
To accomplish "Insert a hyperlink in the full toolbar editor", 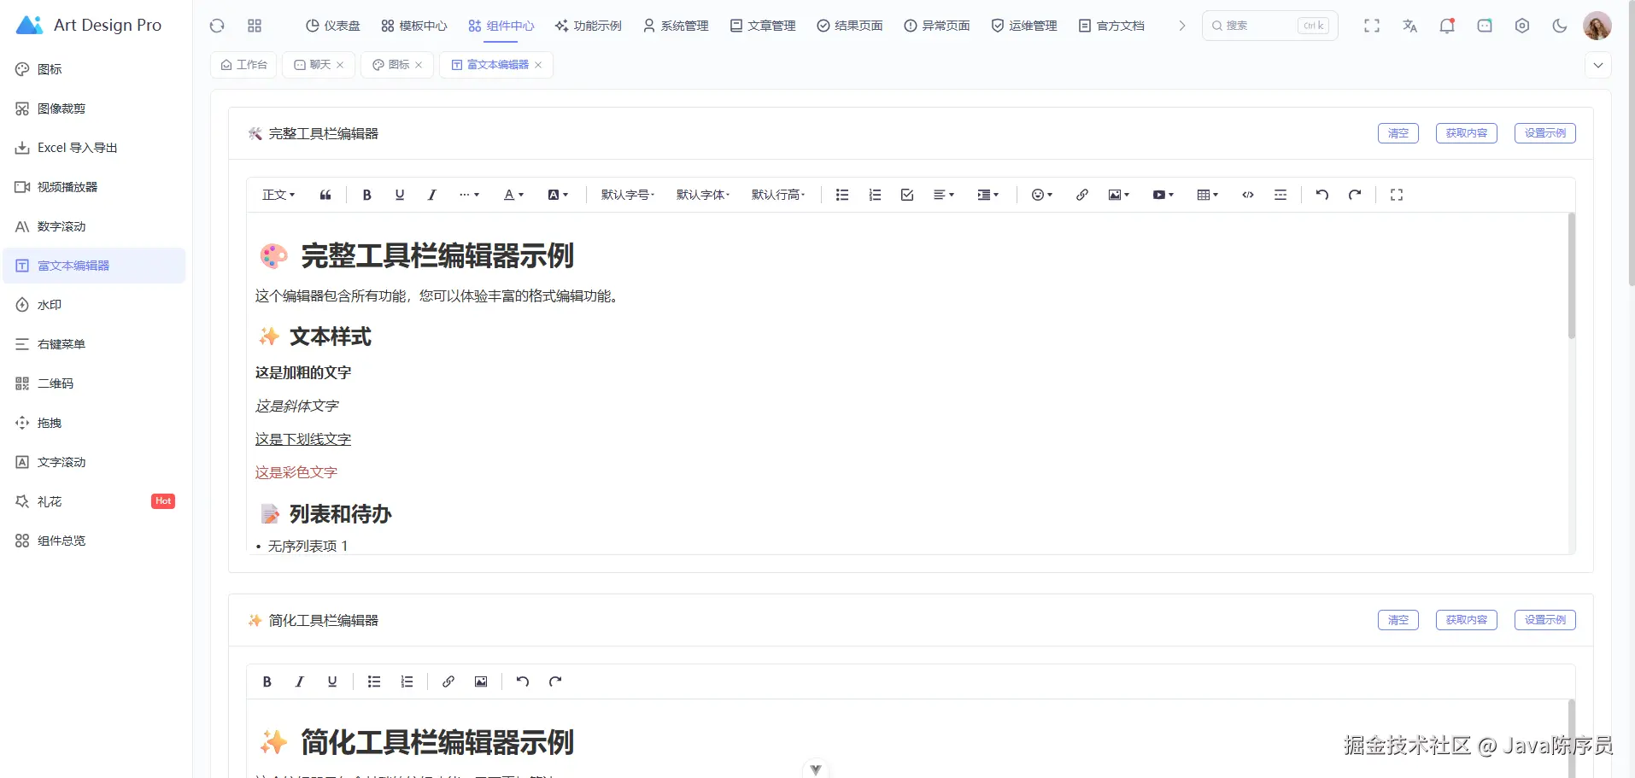I will (1081, 195).
